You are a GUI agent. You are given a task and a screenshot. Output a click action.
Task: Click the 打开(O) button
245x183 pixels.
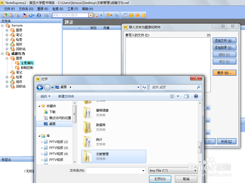coord(160,179)
